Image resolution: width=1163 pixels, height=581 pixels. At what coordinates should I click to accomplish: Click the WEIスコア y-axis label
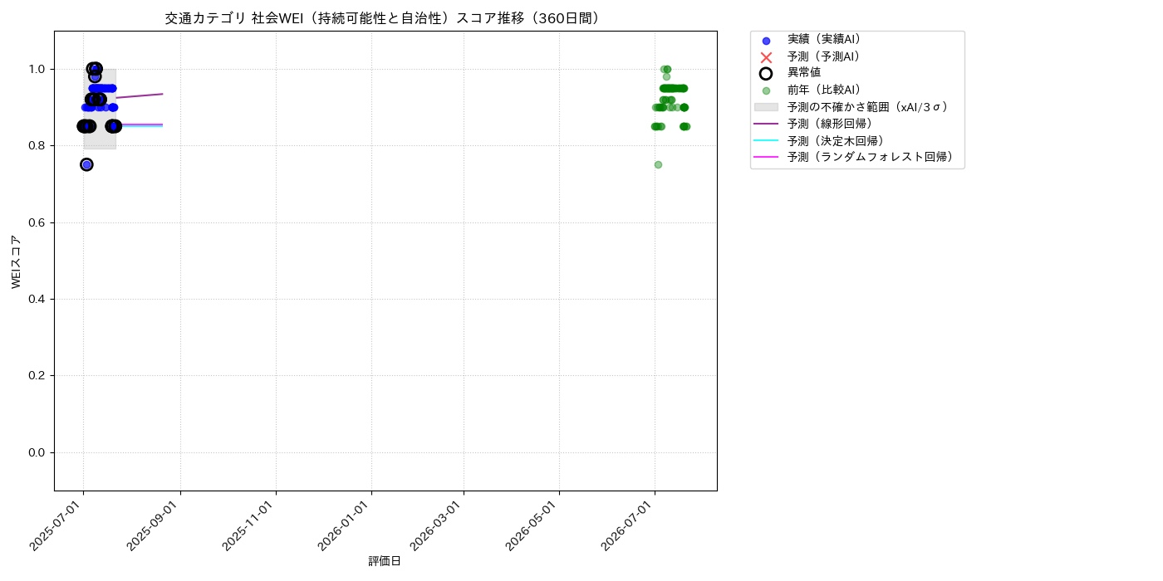[x=17, y=261]
